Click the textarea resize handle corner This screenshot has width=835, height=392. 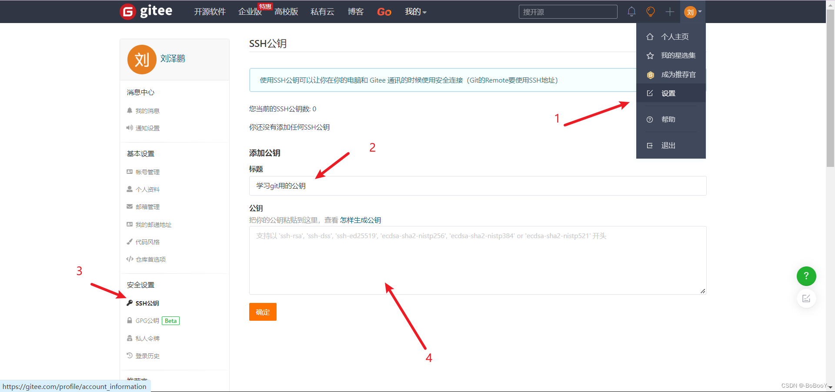tap(703, 291)
